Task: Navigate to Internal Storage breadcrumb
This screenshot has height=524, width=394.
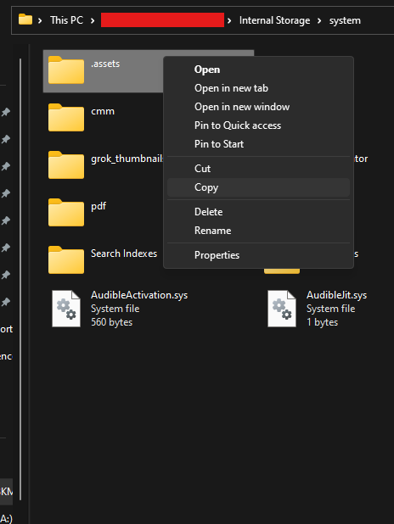Action: [x=274, y=20]
